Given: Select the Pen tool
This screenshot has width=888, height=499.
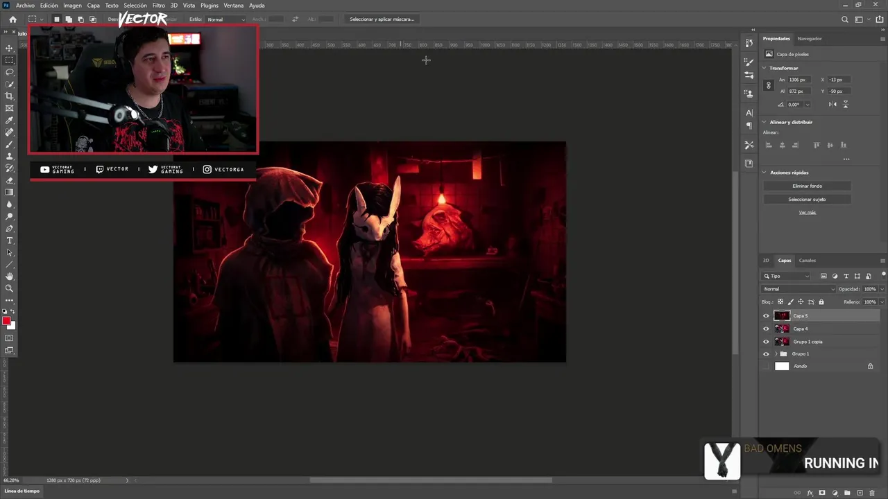Looking at the screenshot, I should click(10, 228).
